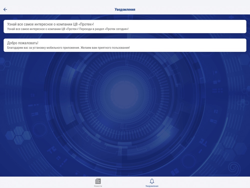Open the Новости tab label
The height and width of the screenshot is (188, 250).
[98, 186]
